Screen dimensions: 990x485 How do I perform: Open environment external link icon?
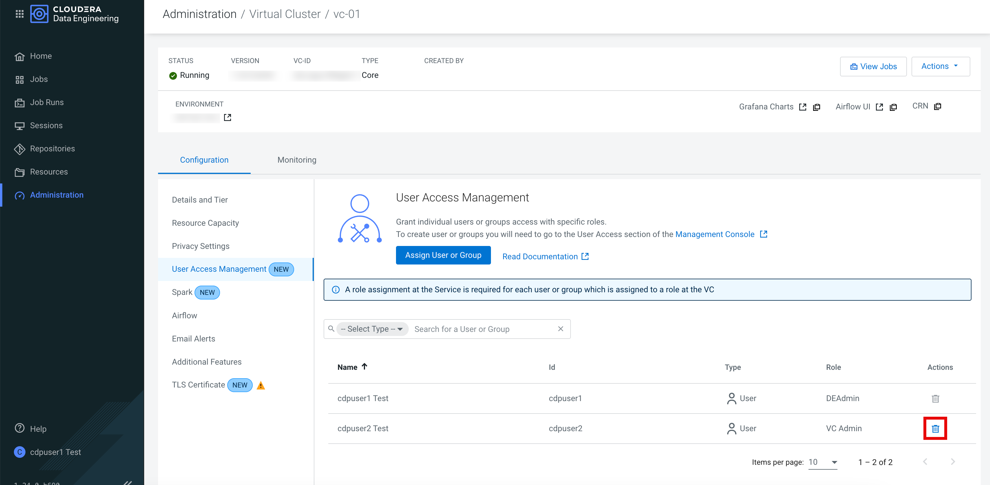click(228, 117)
